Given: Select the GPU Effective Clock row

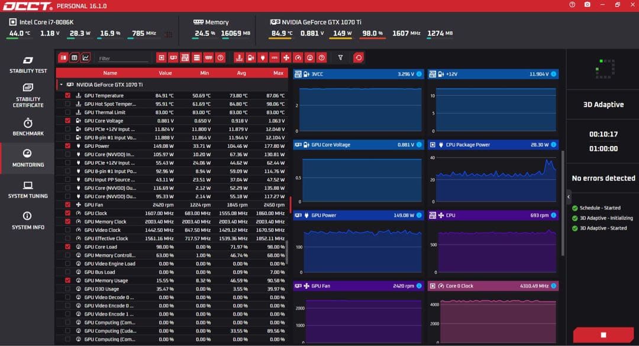Looking at the screenshot, I should [x=172, y=238].
